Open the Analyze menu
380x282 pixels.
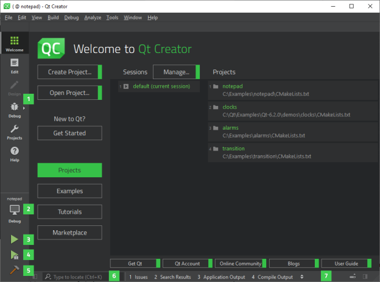point(93,18)
